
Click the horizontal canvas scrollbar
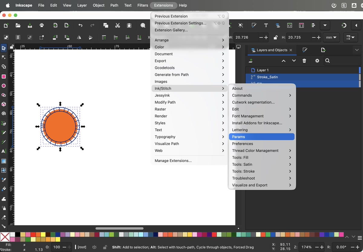119,228
